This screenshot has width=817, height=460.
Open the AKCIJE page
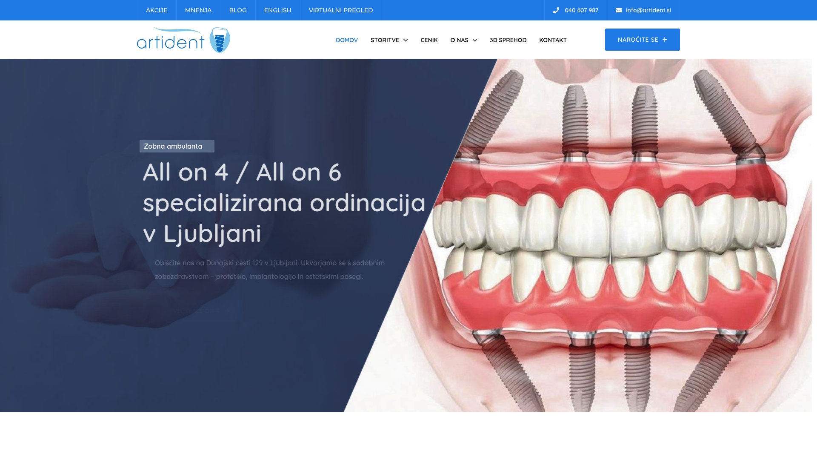point(156,10)
